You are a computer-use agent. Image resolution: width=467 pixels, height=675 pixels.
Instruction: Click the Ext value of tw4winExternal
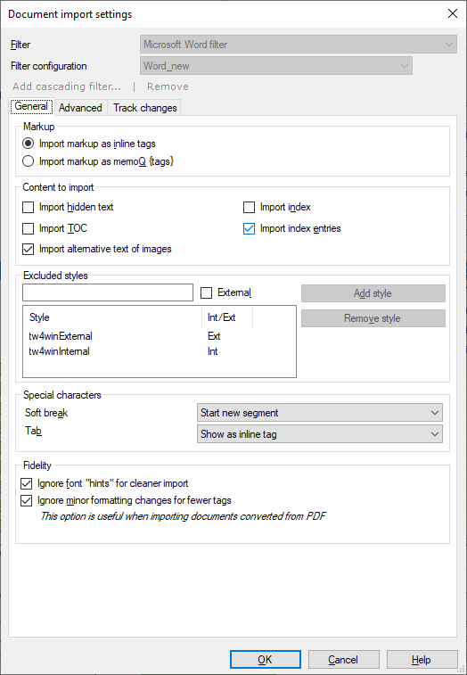(x=214, y=336)
